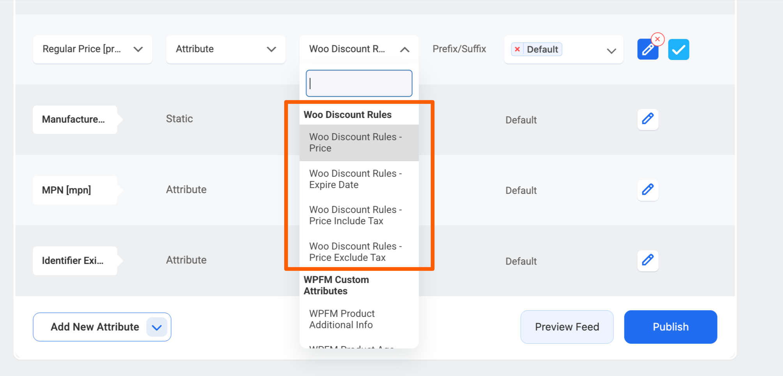Confirm changes with the blue checkmark icon

coord(678,49)
